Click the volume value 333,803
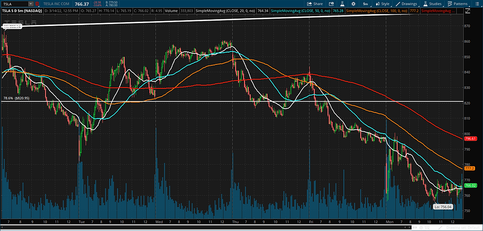This screenshot has width=483, height=231. pos(186,11)
